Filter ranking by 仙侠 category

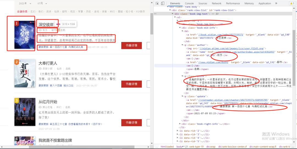(x=57, y=12)
